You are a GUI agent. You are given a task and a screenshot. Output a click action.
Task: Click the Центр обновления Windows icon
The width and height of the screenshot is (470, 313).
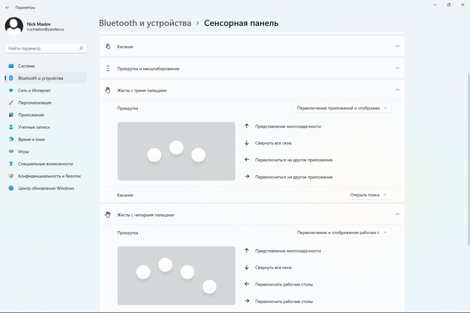(11, 188)
